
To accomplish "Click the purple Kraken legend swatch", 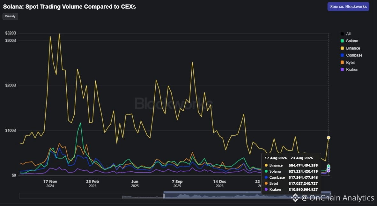I will (x=342, y=70).
